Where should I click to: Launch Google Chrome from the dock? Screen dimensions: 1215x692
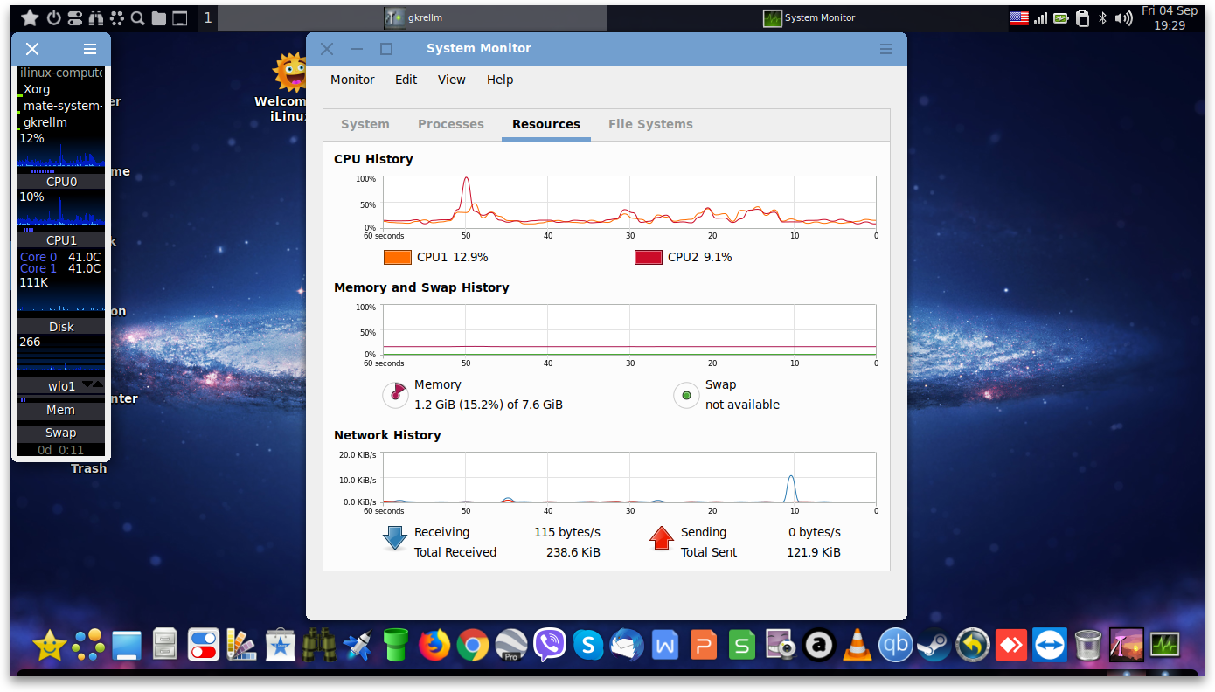click(x=472, y=646)
